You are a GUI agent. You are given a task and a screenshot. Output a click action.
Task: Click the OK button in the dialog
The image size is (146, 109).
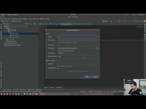tap(87, 77)
